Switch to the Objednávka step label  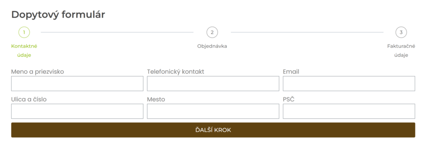[x=212, y=46]
